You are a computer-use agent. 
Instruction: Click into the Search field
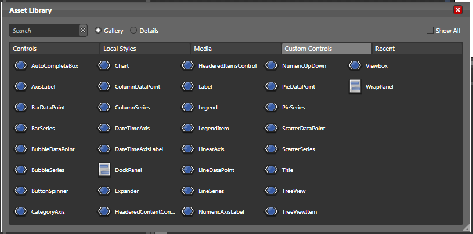tap(44, 31)
